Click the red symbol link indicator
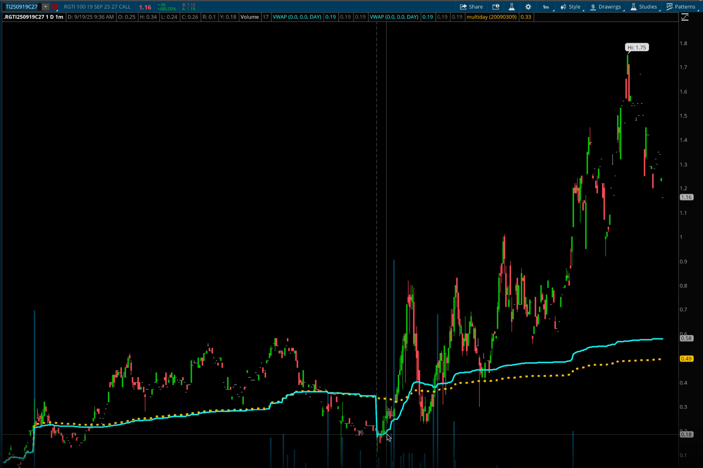The width and height of the screenshot is (703, 468). click(54, 7)
